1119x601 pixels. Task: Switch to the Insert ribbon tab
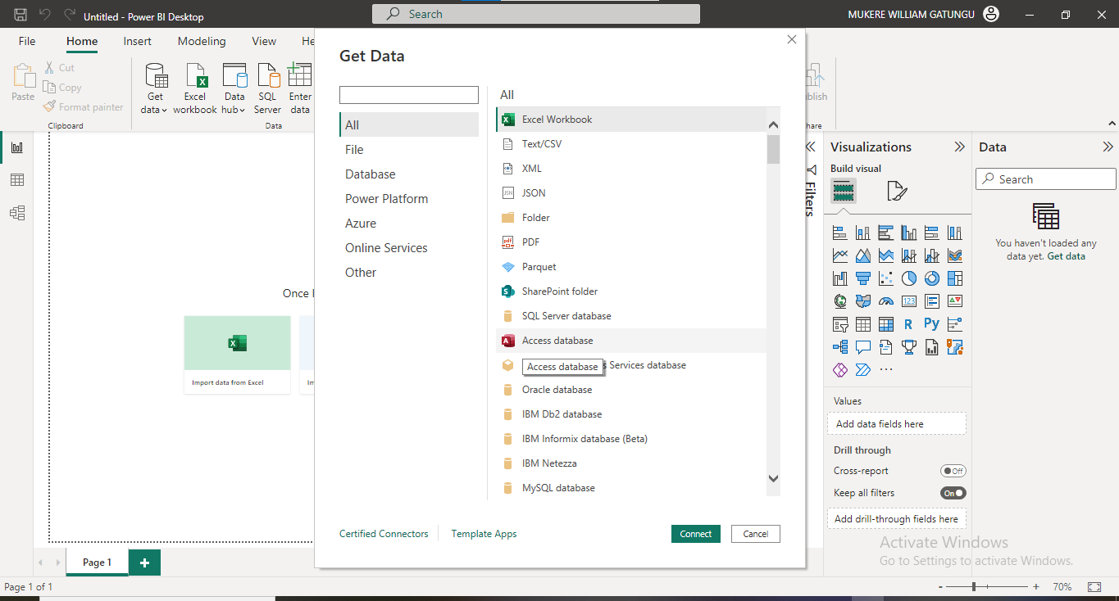pos(138,41)
